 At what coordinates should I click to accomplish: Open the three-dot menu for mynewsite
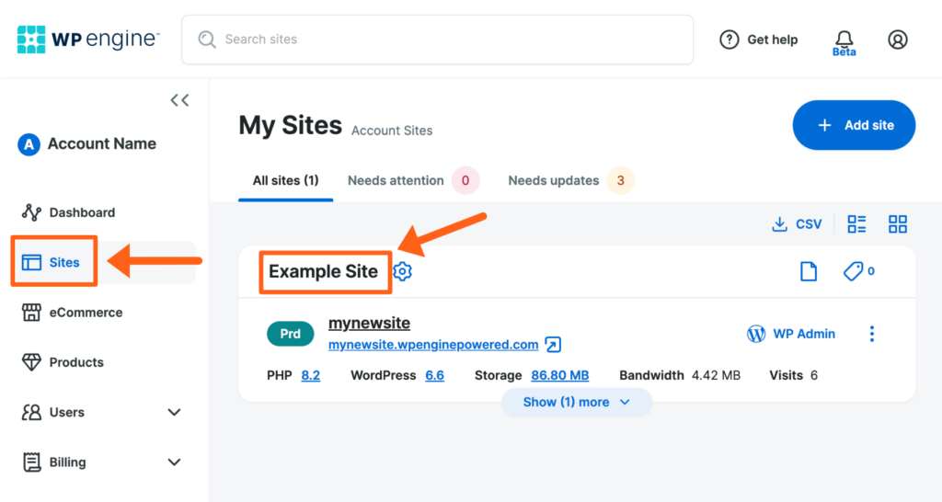tap(871, 334)
